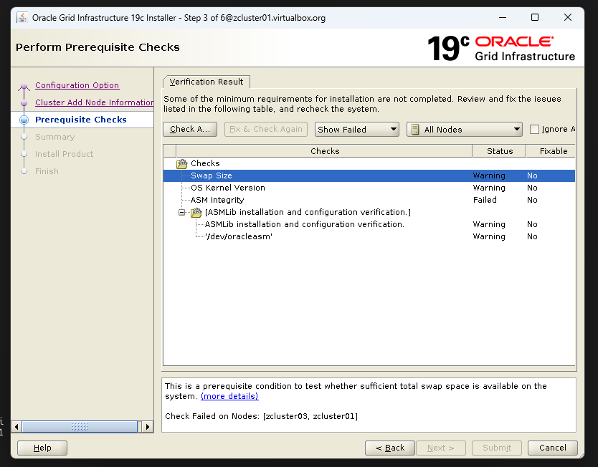The width and height of the screenshot is (598, 467).
Task: Click Warning status of OS Kernel Version
Action: coord(489,188)
